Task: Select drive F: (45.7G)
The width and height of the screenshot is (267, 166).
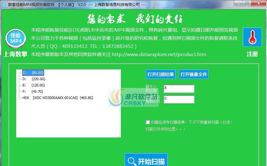Action: click(x=33, y=91)
